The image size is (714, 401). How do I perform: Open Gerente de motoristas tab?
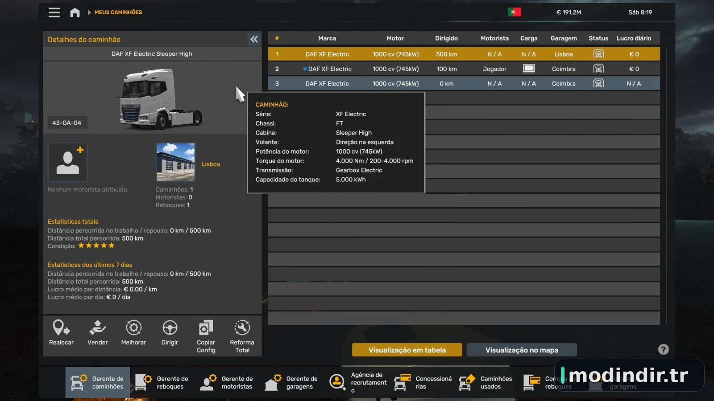pyautogui.click(x=227, y=382)
